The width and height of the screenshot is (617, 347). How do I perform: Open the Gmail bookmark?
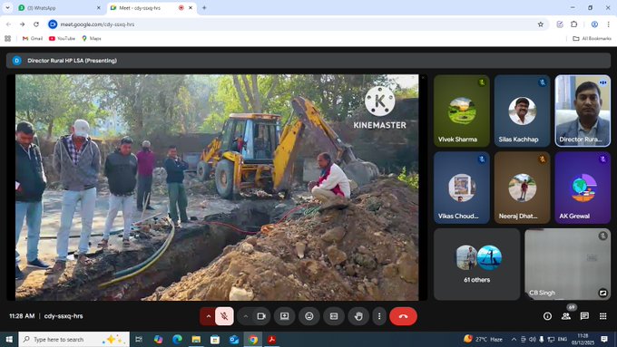tap(33, 39)
